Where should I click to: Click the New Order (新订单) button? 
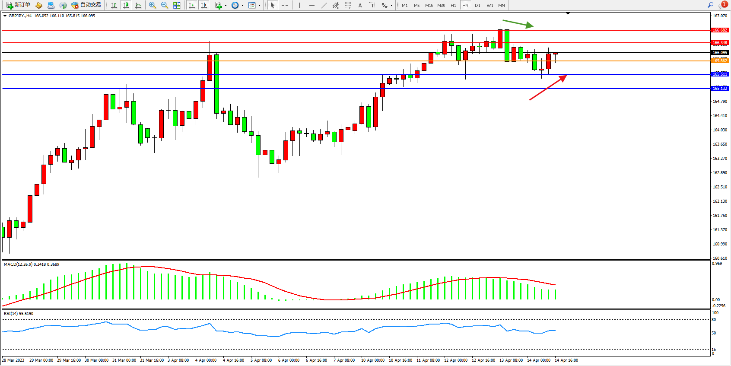tap(18, 5)
